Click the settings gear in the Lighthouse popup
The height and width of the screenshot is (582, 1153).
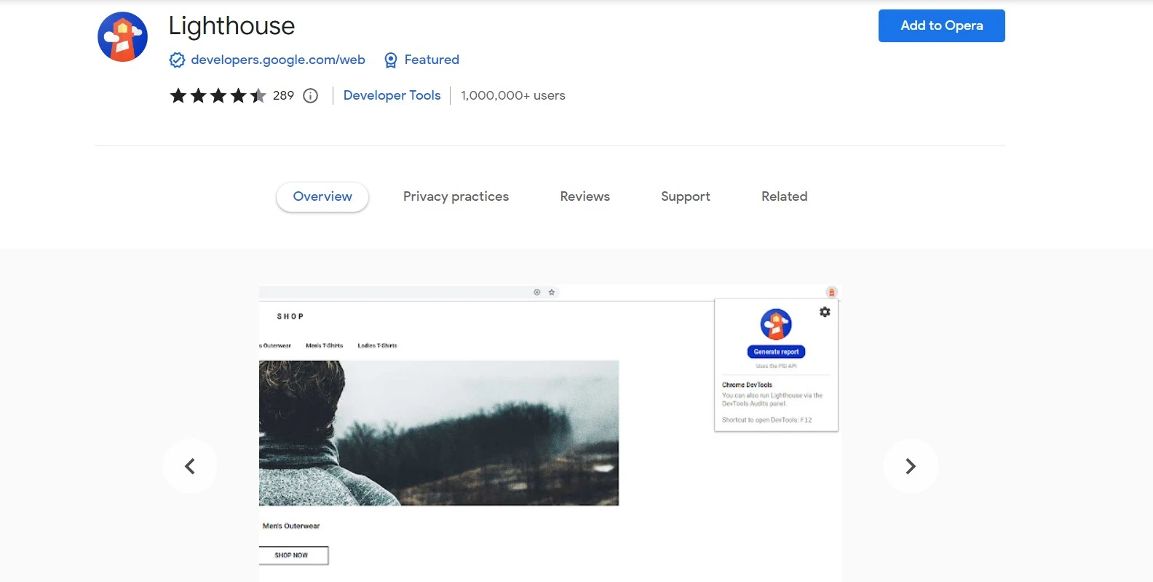point(825,312)
